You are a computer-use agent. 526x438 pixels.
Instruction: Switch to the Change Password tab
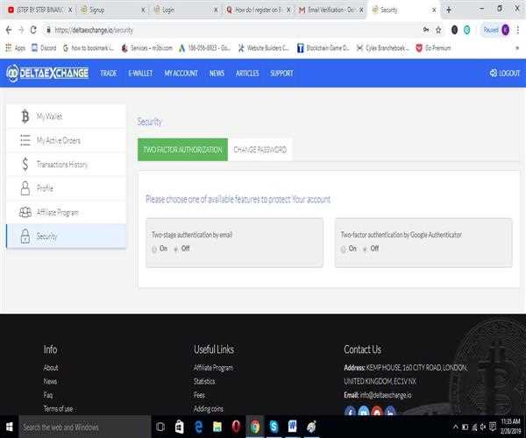259,150
